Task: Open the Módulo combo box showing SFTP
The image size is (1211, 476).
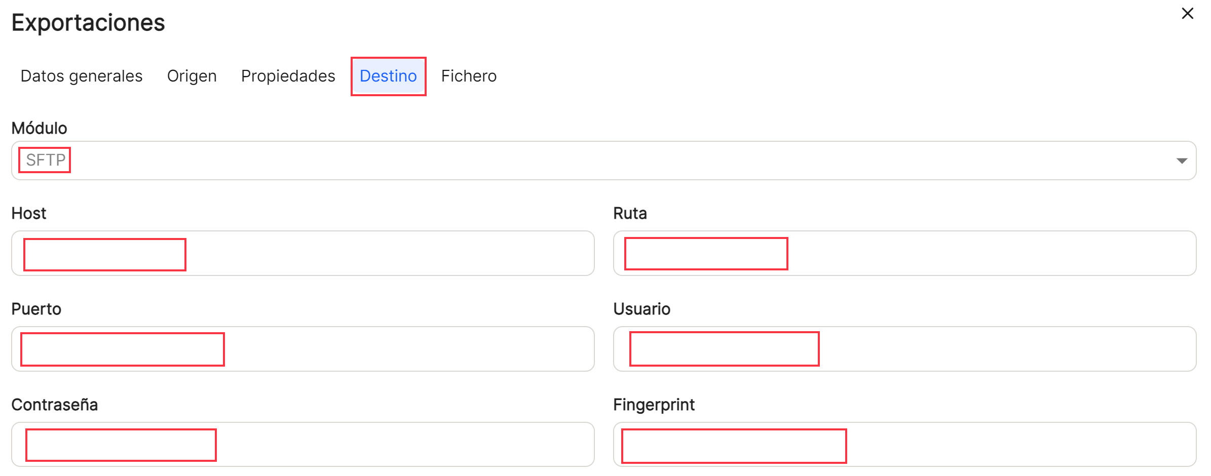Action: 603,161
